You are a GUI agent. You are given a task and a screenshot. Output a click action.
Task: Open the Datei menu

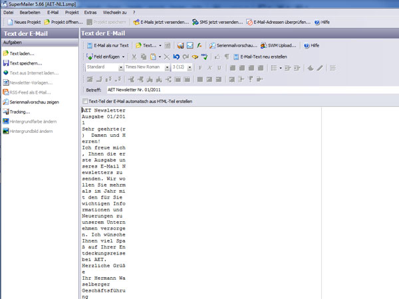9,12
